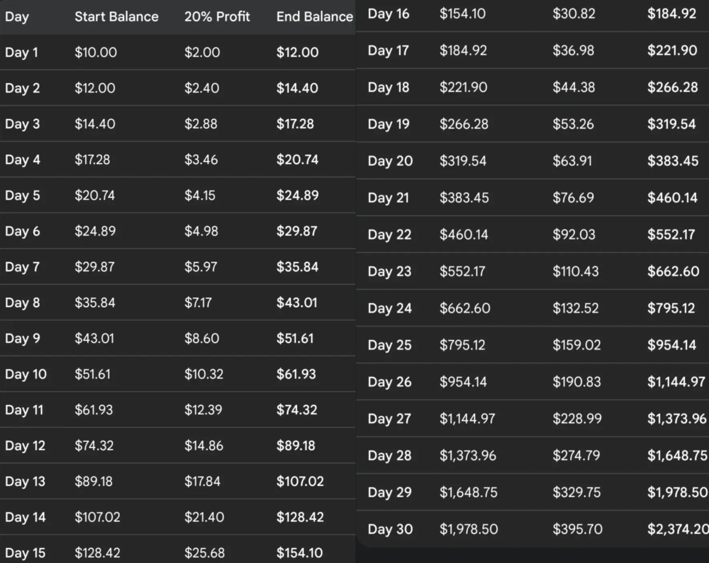Click Day 23 profit value $110.43
The width and height of the screenshot is (709, 563).
pos(576,272)
